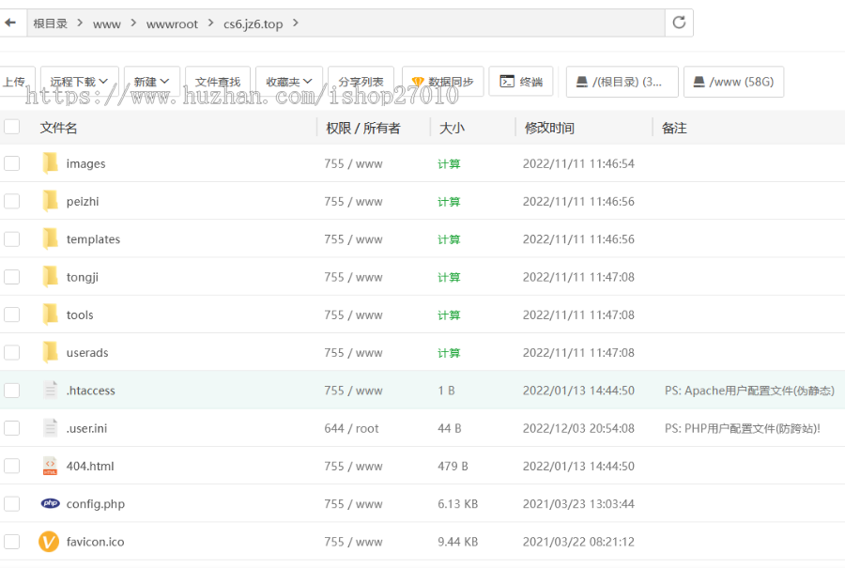Expand chevron after 根目录 breadcrumb
Viewport: 845px width, 568px height.
[x=80, y=23]
